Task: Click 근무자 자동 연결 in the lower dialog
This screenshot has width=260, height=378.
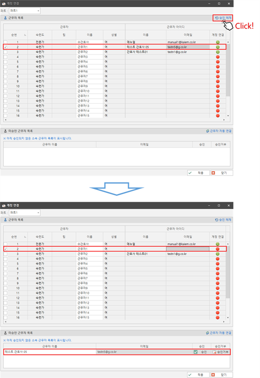Action: [219, 333]
